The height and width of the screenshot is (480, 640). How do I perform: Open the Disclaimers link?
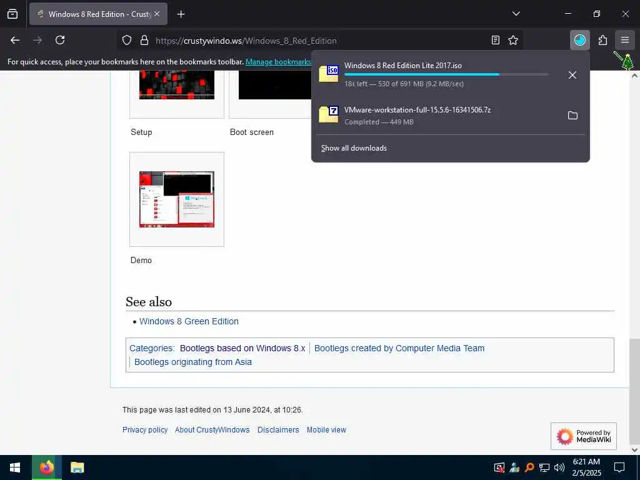tap(278, 430)
